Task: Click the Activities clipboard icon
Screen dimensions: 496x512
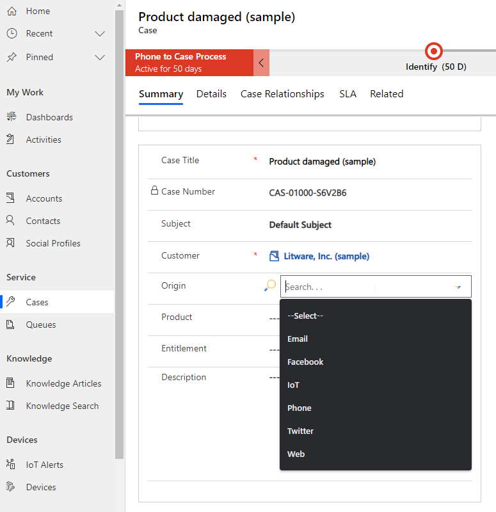Action: [10, 139]
